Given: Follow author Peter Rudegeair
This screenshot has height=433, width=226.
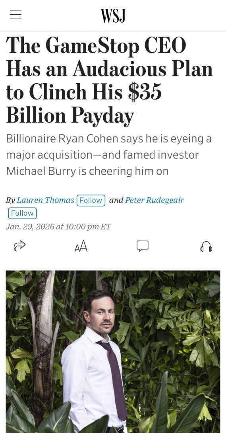Looking at the screenshot, I should point(22,213).
